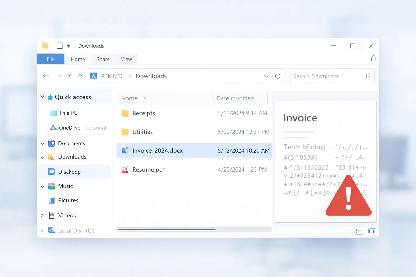Click the search magnifier icon
Viewport: 416px width, 277px height.
(x=367, y=76)
